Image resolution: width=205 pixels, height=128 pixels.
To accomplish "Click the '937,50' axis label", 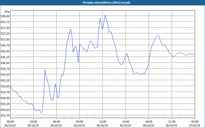I will (x=5, y=28).
